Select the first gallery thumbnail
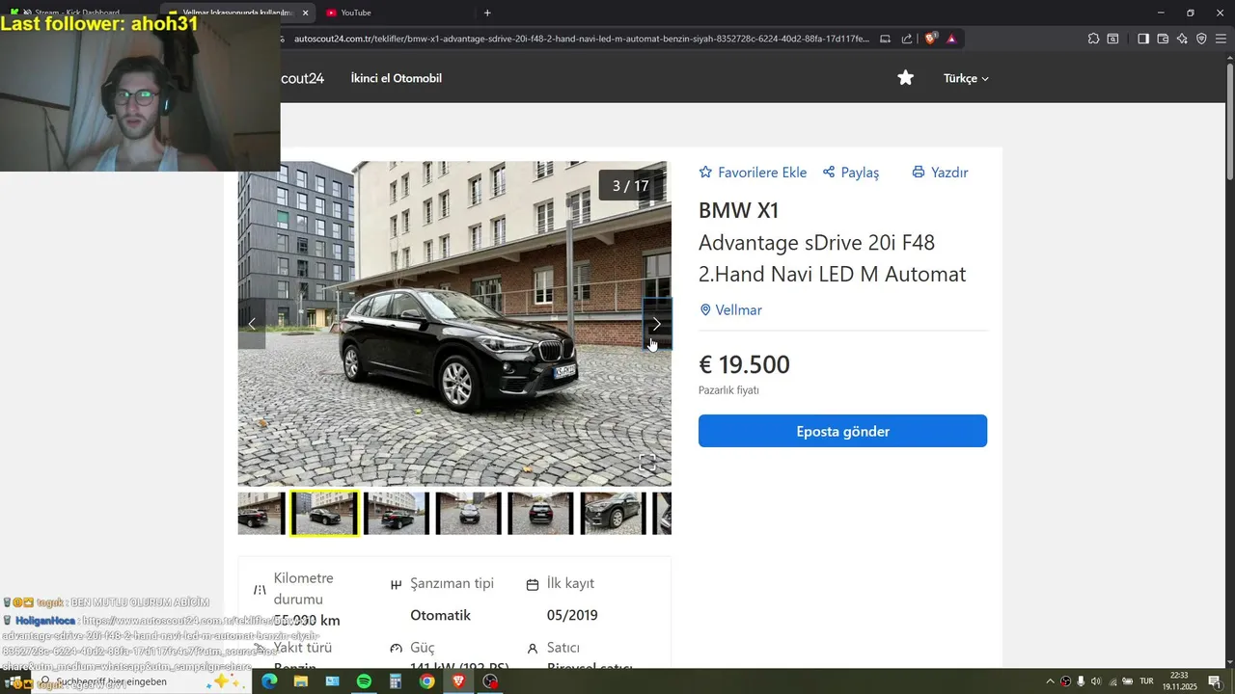The height and width of the screenshot is (694, 1235). (261, 513)
